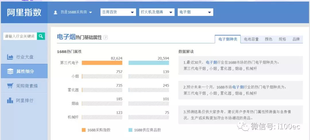Click the green search magnifier button
The image size is (310, 140).
click(x=41, y=36)
